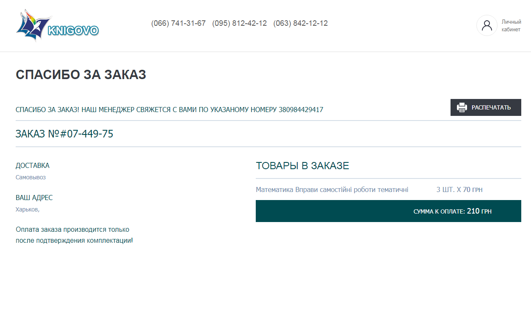Call phone number (063) 842-12-12

coord(301,23)
